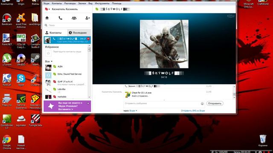The image size is (273, 153).
Task: Open the Origin desktop shortcut
Action: (x=21, y=3)
